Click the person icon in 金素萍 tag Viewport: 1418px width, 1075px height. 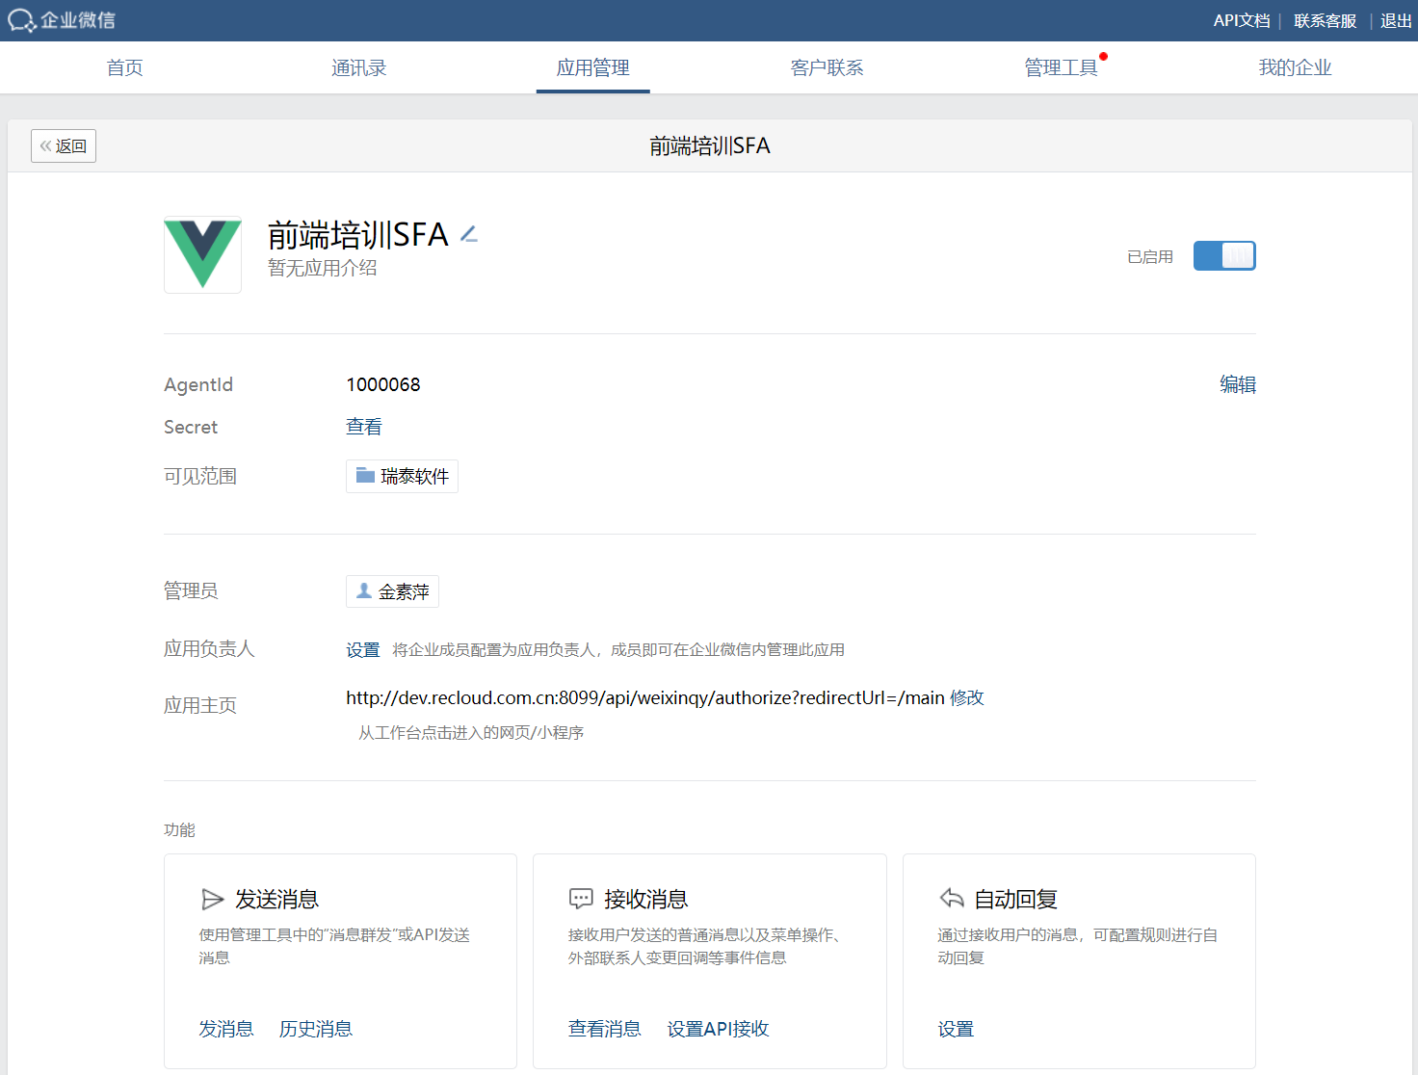[364, 590]
